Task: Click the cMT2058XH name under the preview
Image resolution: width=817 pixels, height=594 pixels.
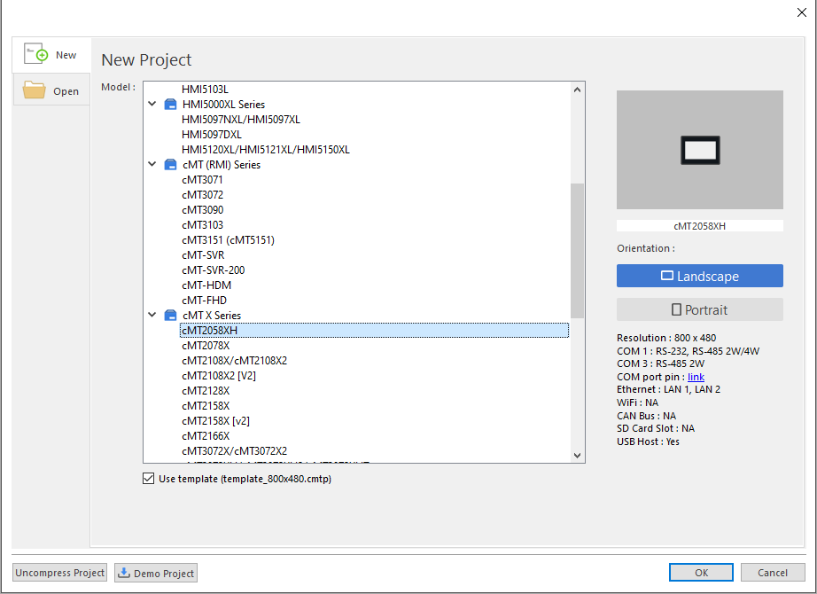Action: pyautogui.click(x=699, y=226)
